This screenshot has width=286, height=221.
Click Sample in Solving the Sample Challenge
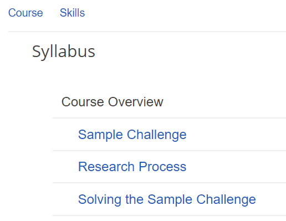click(170, 199)
